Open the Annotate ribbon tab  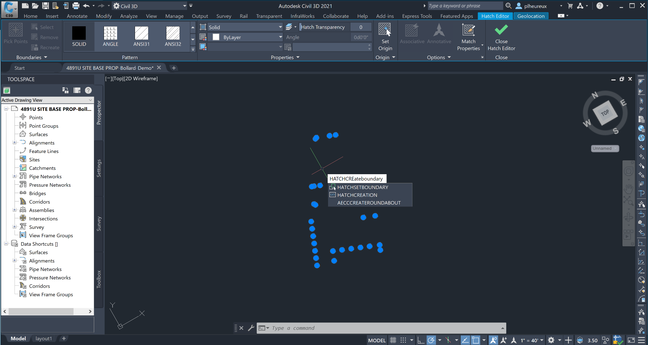click(77, 16)
